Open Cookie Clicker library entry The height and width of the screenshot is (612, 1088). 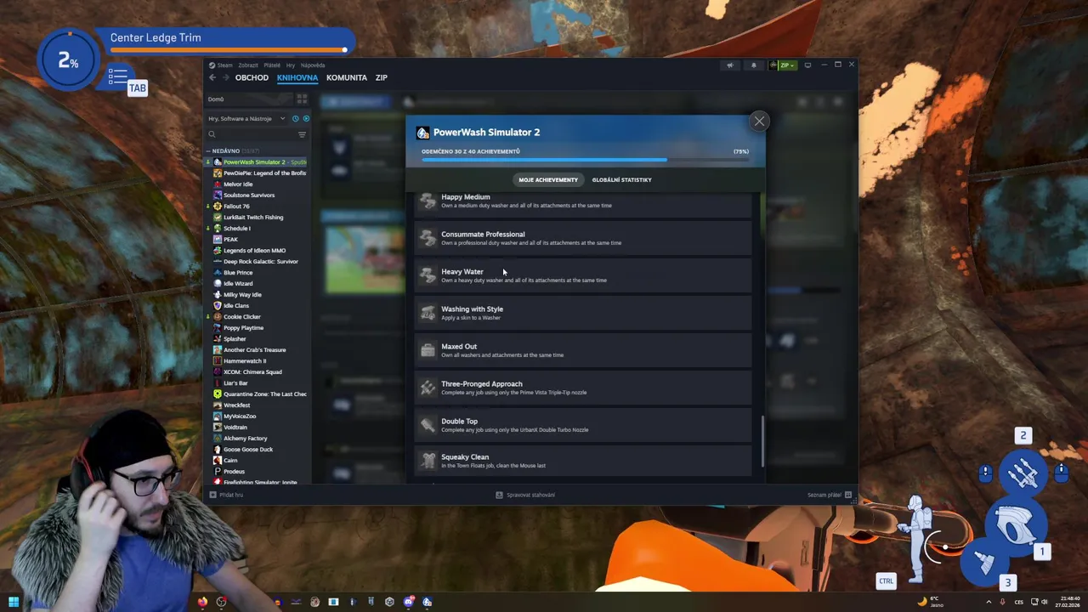(x=242, y=316)
